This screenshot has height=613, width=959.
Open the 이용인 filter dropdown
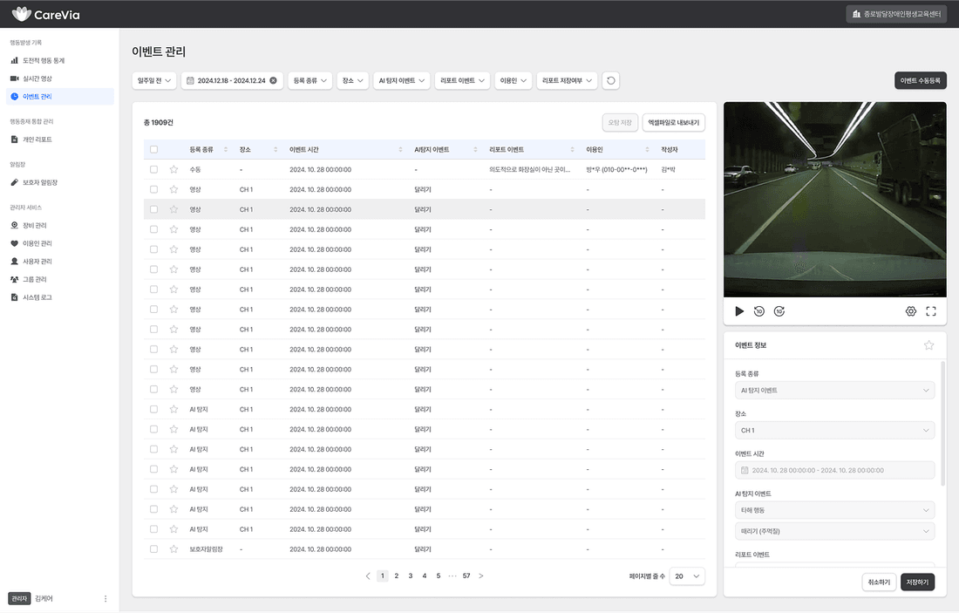[514, 81]
